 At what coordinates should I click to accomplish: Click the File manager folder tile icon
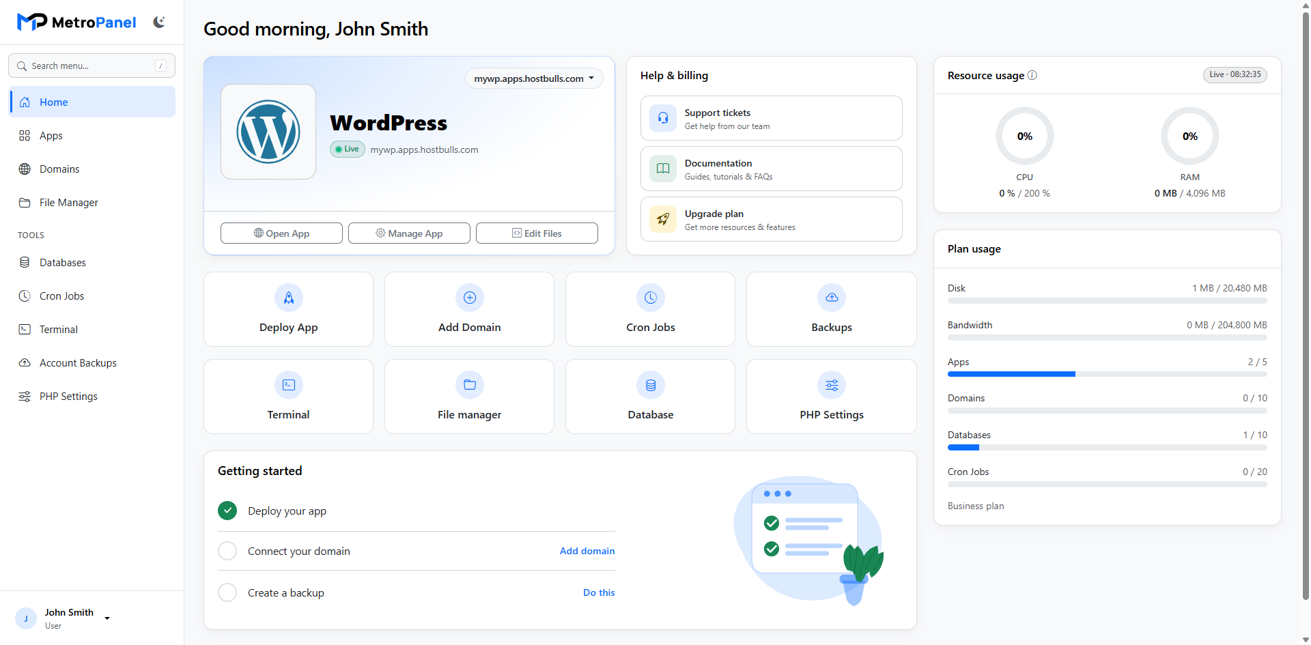point(470,385)
